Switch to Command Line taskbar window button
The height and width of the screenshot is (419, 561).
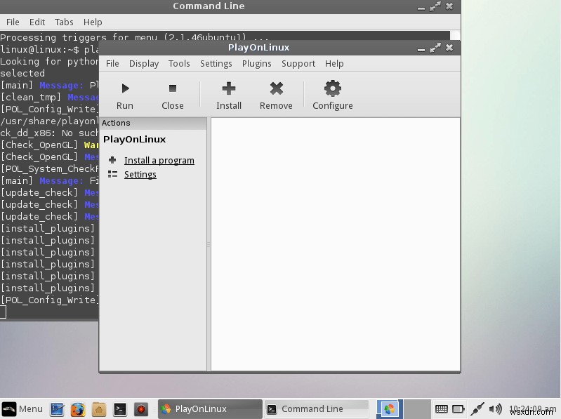317,409
